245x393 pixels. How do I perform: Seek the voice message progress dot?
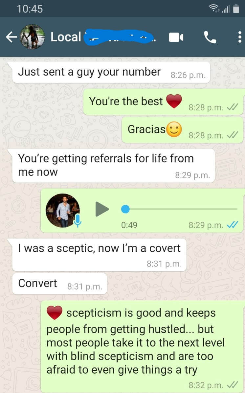coord(125,209)
